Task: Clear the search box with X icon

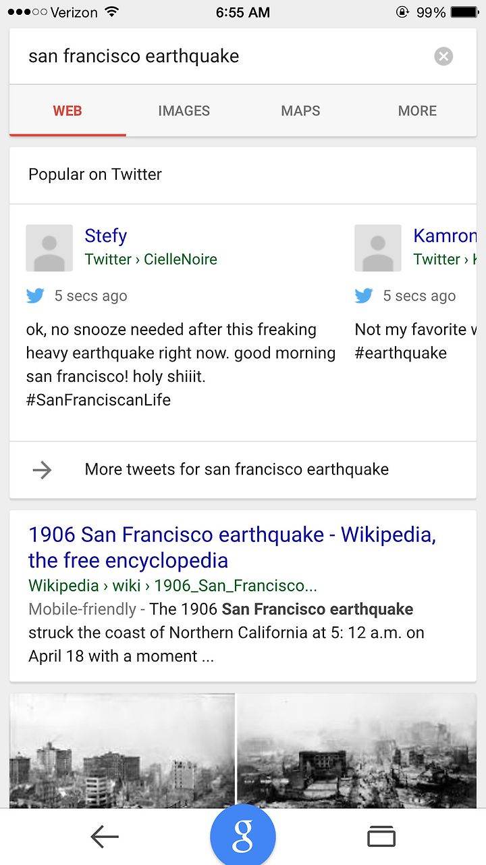Action: 443,56
